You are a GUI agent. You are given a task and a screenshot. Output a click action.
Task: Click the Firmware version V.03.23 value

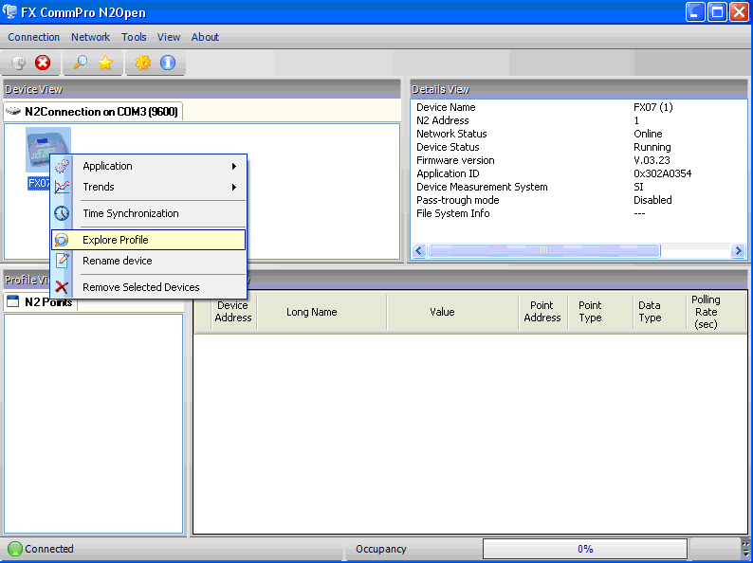(x=652, y=160)
